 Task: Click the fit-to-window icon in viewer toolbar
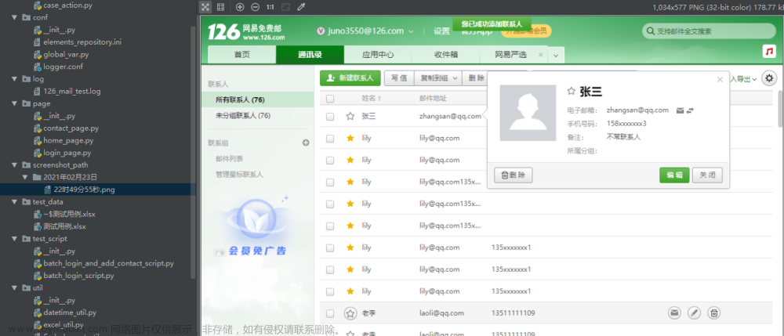click(285, 7)
